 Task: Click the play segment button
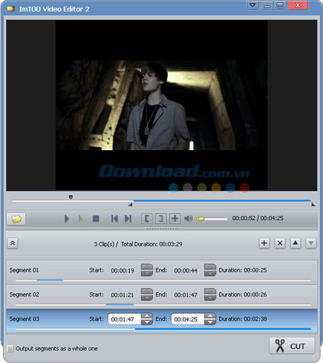pyautogui.click(x=82, y=219)
